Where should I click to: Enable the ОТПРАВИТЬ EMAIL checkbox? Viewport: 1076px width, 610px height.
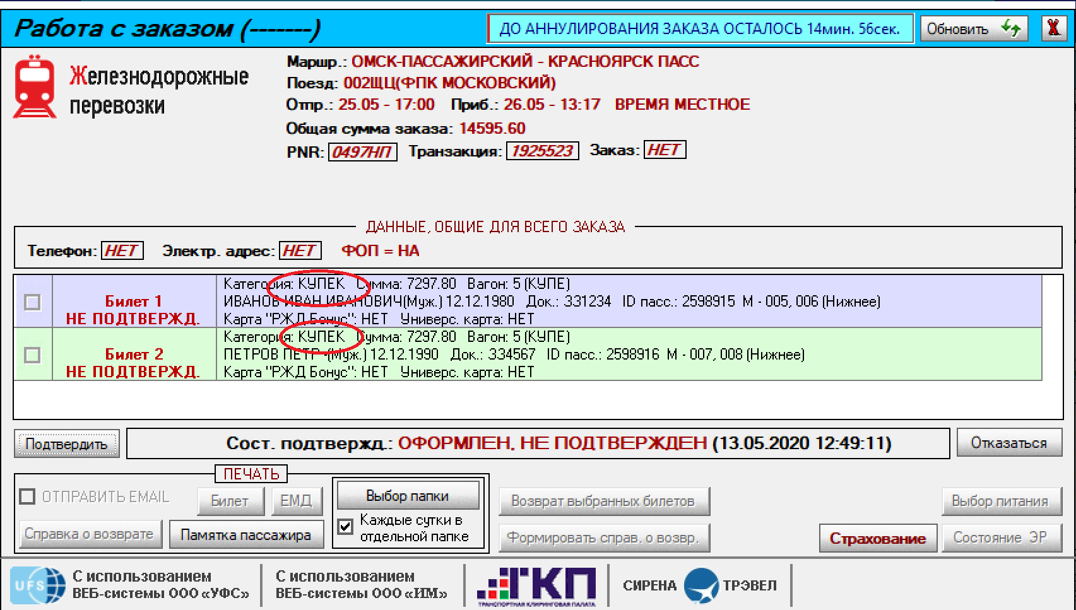[x=27, y=497]
